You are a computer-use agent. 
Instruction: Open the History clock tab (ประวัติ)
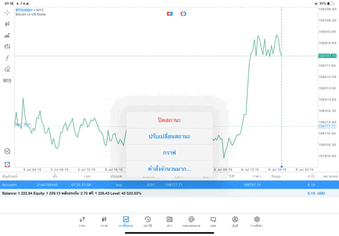point(148,221)
